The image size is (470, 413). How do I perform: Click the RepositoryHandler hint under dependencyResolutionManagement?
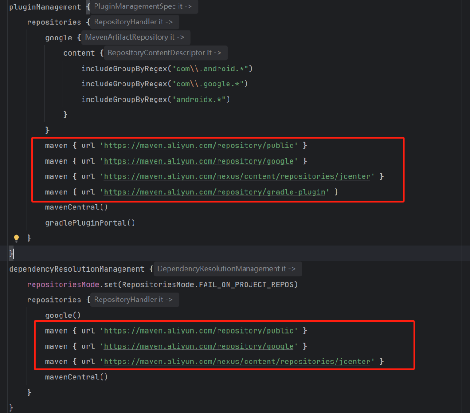(133, 300)
